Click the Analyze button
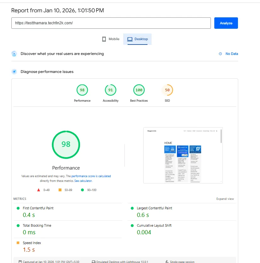The width and height of the screenshot is (260, 263). point(226,23)
